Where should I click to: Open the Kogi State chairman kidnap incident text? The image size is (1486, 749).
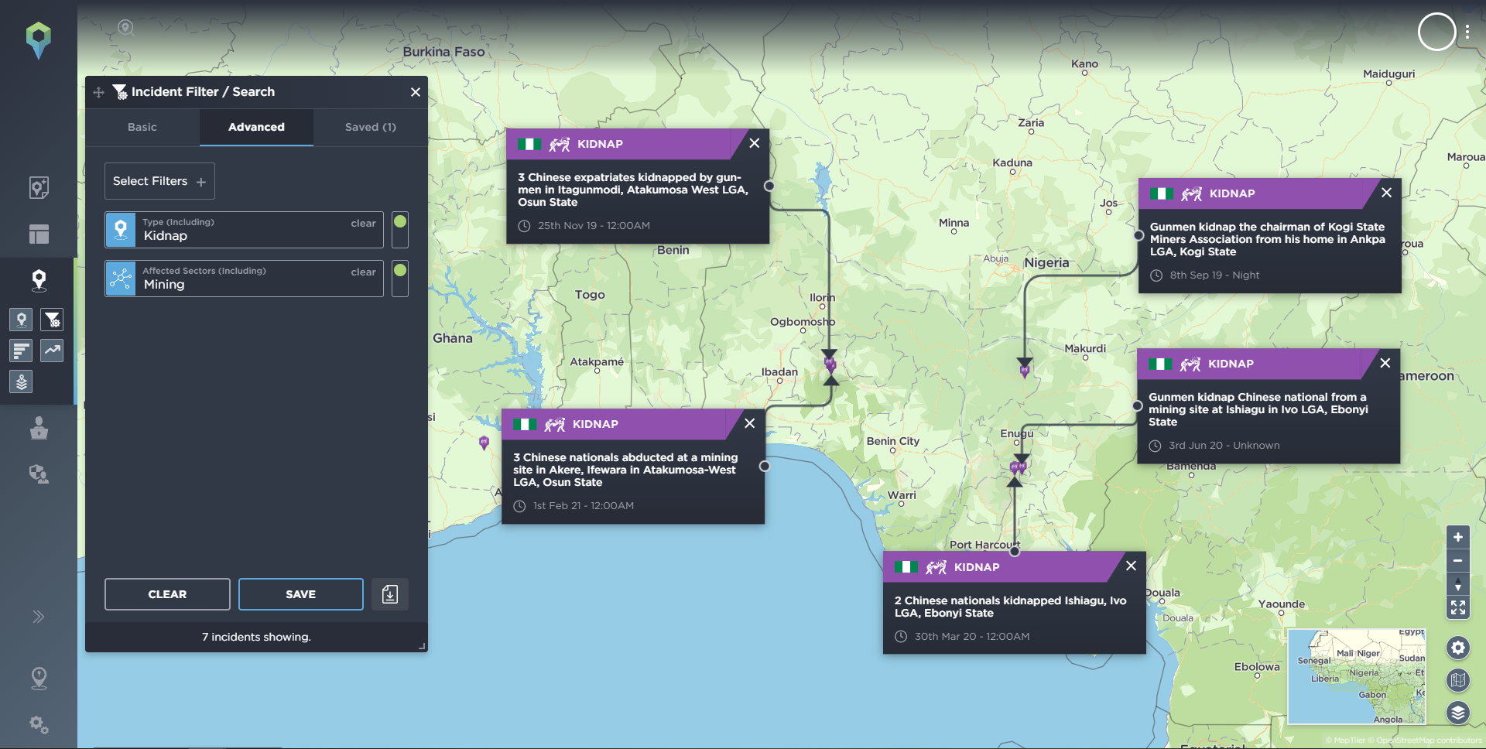point(1267,239)
